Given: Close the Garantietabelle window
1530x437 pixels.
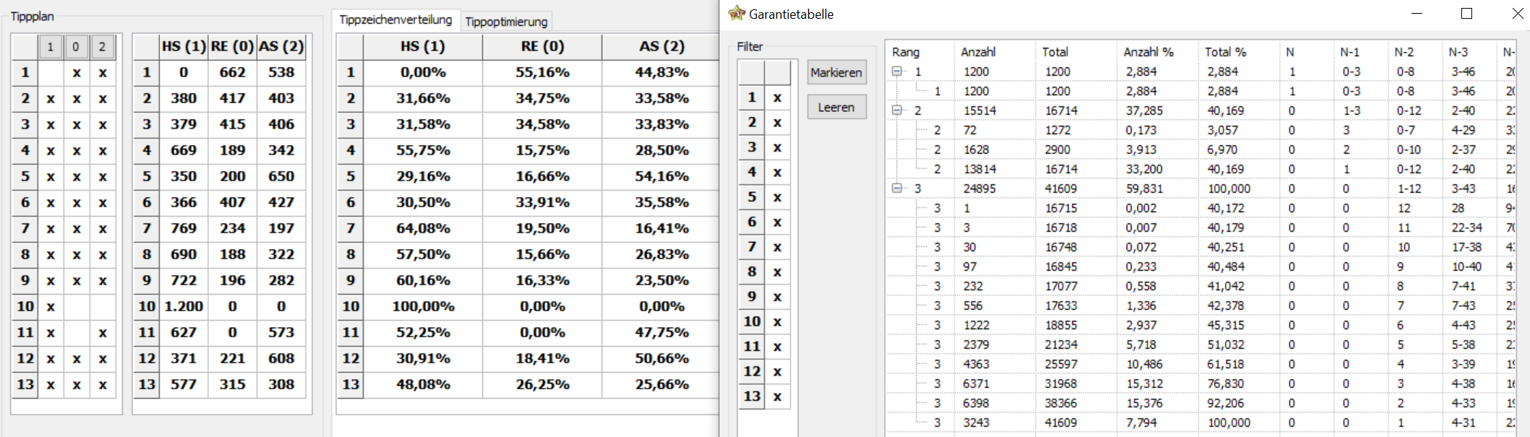Looking at the screenshot, I should [x=1516, y=13].
